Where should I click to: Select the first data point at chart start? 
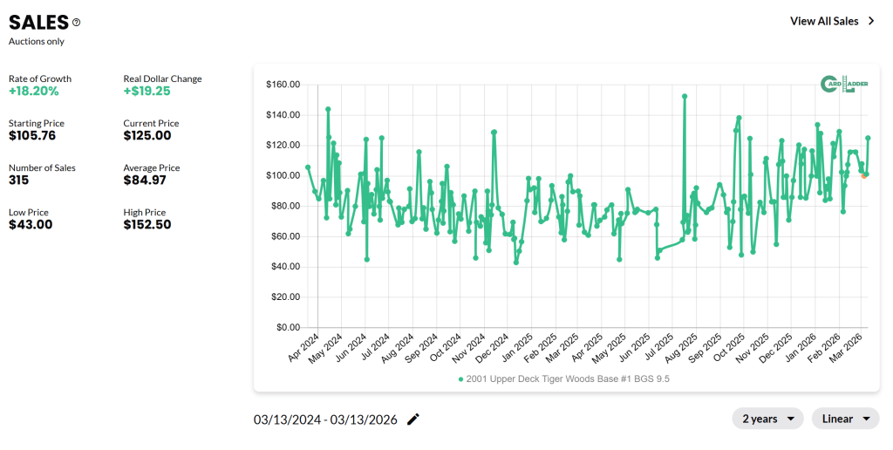[x=308, y=167]
